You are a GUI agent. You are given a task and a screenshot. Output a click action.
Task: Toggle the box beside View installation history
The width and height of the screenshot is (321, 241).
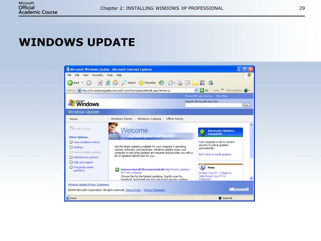pos(71,142)
